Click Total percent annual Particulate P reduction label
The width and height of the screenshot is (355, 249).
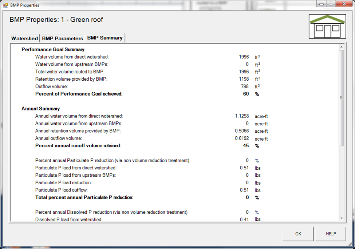(x=84, y=198)
